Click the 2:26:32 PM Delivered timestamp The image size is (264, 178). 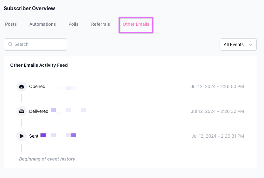tap(217, 111)
